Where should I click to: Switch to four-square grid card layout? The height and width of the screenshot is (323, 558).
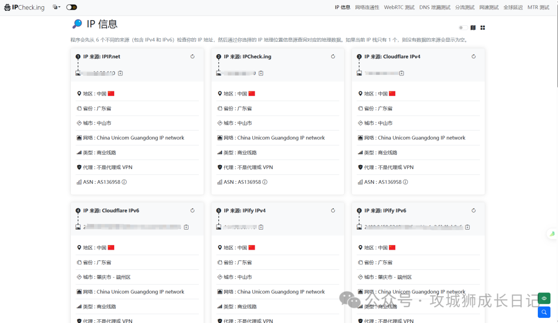[483, 28]
